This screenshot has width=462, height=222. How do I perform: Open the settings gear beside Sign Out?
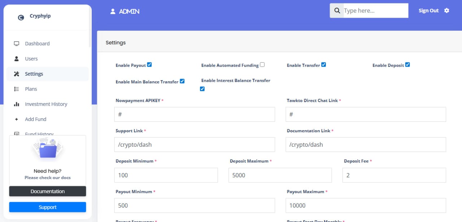pyautogui.click(x=447, y=11)
